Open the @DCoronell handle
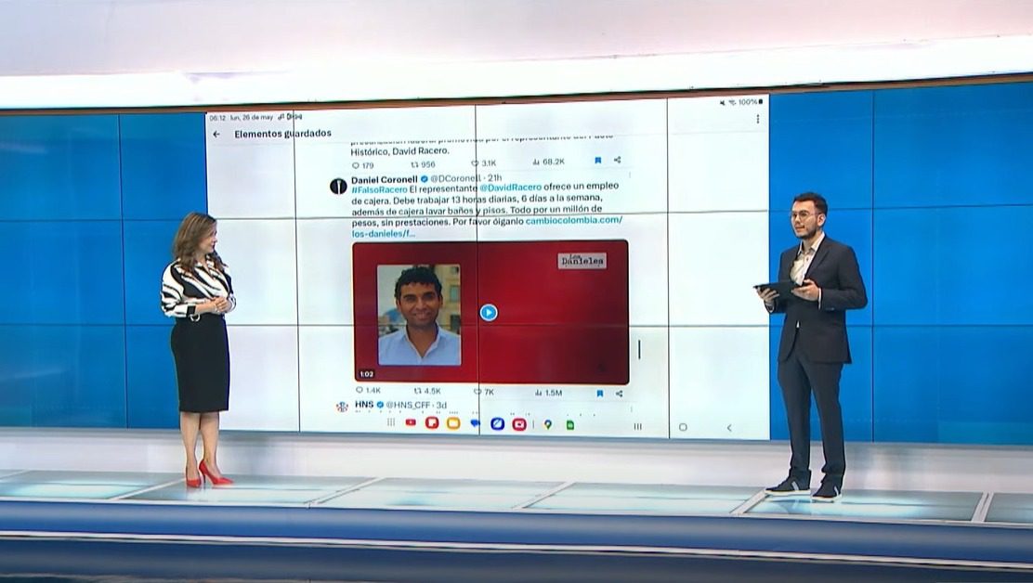Viewport: 1033px width, 583px height. pyautogui.click(x=456, y=178)
